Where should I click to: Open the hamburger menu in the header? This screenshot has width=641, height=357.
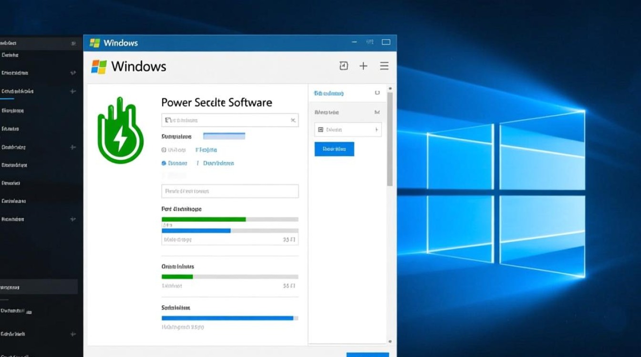point(384,66)
